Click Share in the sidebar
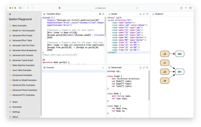This screenshot has width=201, height=127. (x=14, y=102)
